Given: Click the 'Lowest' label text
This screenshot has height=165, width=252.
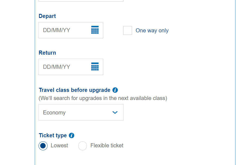Looking at the screenshot, I should [x=59, y=145].
